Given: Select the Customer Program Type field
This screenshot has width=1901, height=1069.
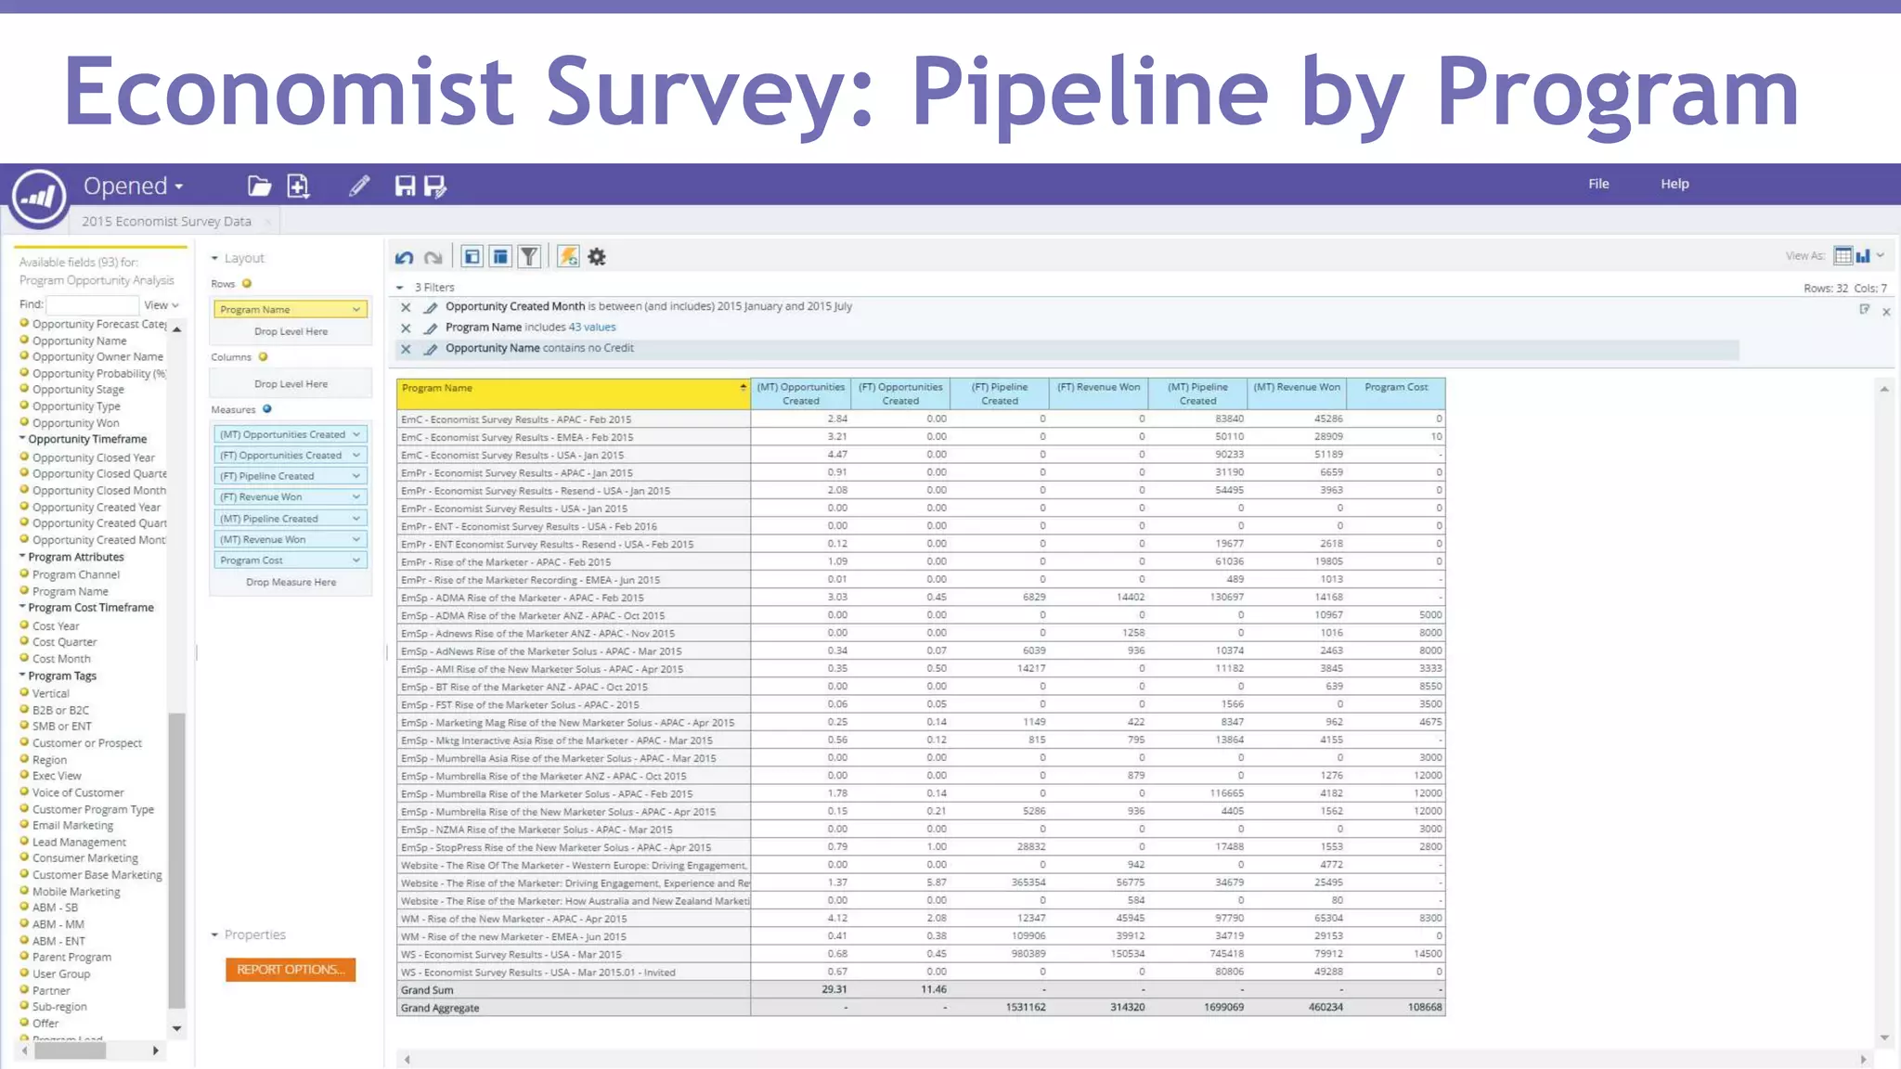Looking at the screenshot, I should (93, 809).
